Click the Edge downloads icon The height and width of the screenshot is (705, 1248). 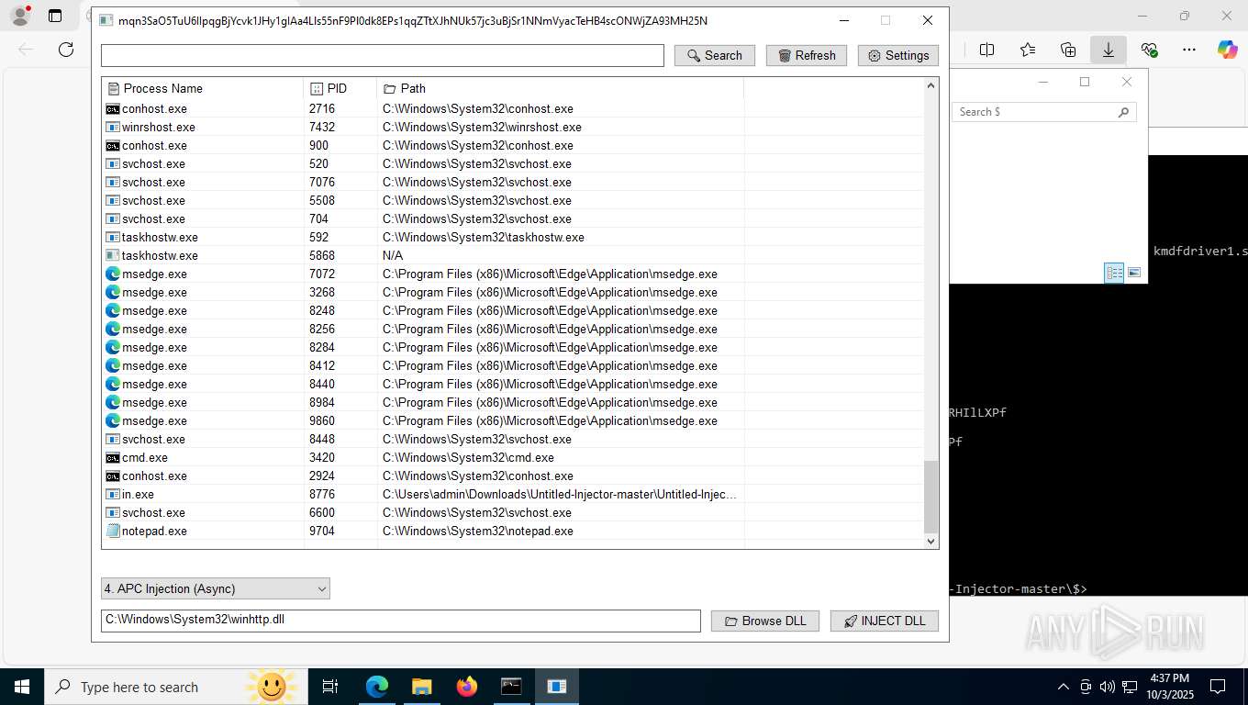[x=1109, y=50]
